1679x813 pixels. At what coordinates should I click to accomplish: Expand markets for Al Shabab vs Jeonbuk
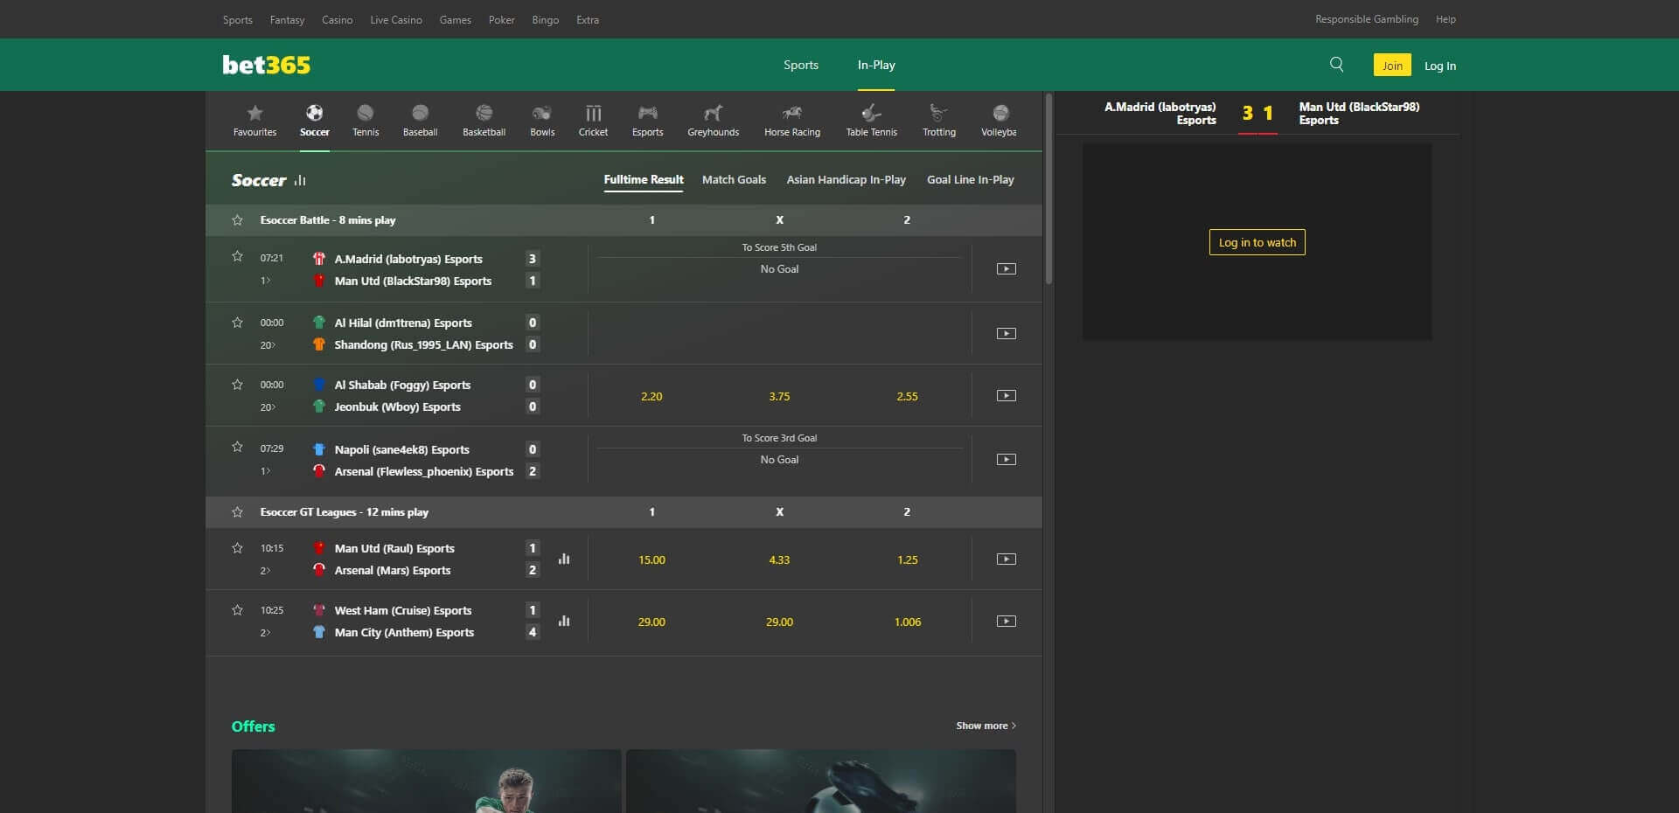click(x=268, y=406)
